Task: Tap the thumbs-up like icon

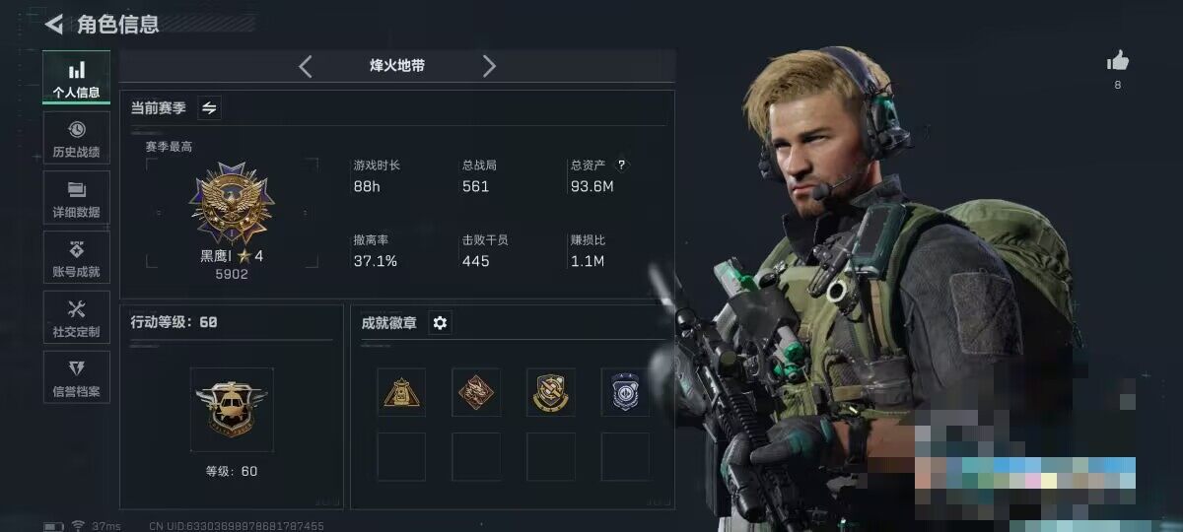Action: point(1117,61)
